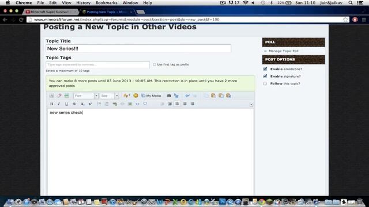The width and height of the screenshot is (369, 207).
Task: Apply superscript formatting
Action: click(90, 103)
